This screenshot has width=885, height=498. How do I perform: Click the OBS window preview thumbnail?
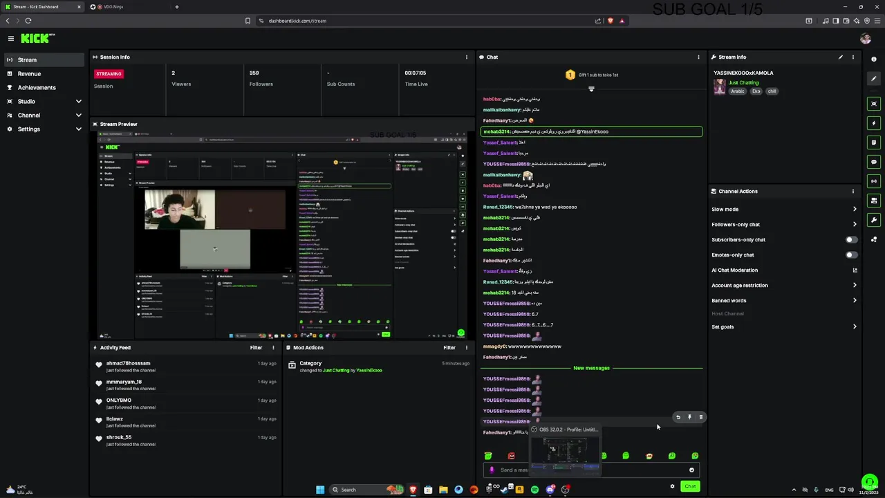click(x=565, y=455)
